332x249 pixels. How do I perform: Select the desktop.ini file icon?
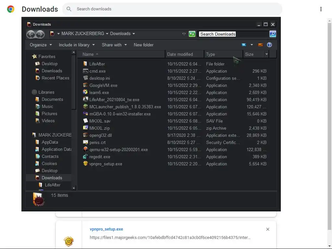(85, 78)
